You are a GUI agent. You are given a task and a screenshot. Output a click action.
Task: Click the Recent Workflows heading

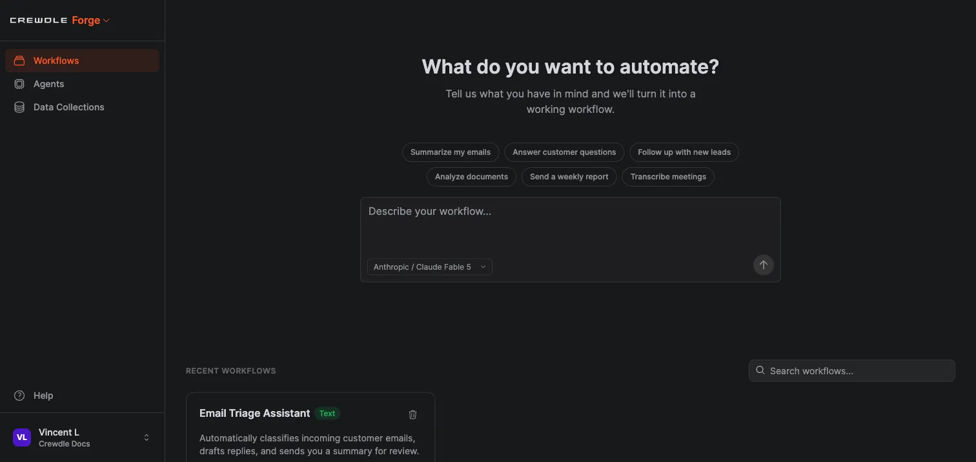pos(231,371)
